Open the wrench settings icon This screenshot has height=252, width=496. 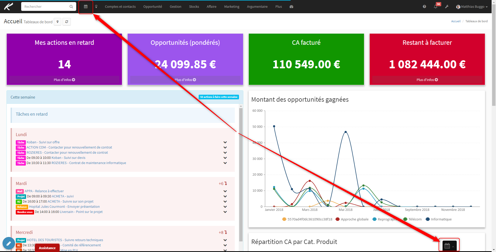tap(447, 7)
